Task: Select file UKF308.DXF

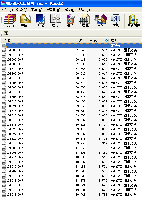Action: [x=15, y=97]
